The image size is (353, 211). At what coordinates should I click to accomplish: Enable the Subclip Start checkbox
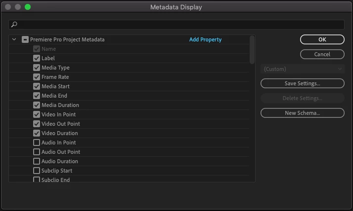point(37,171)
